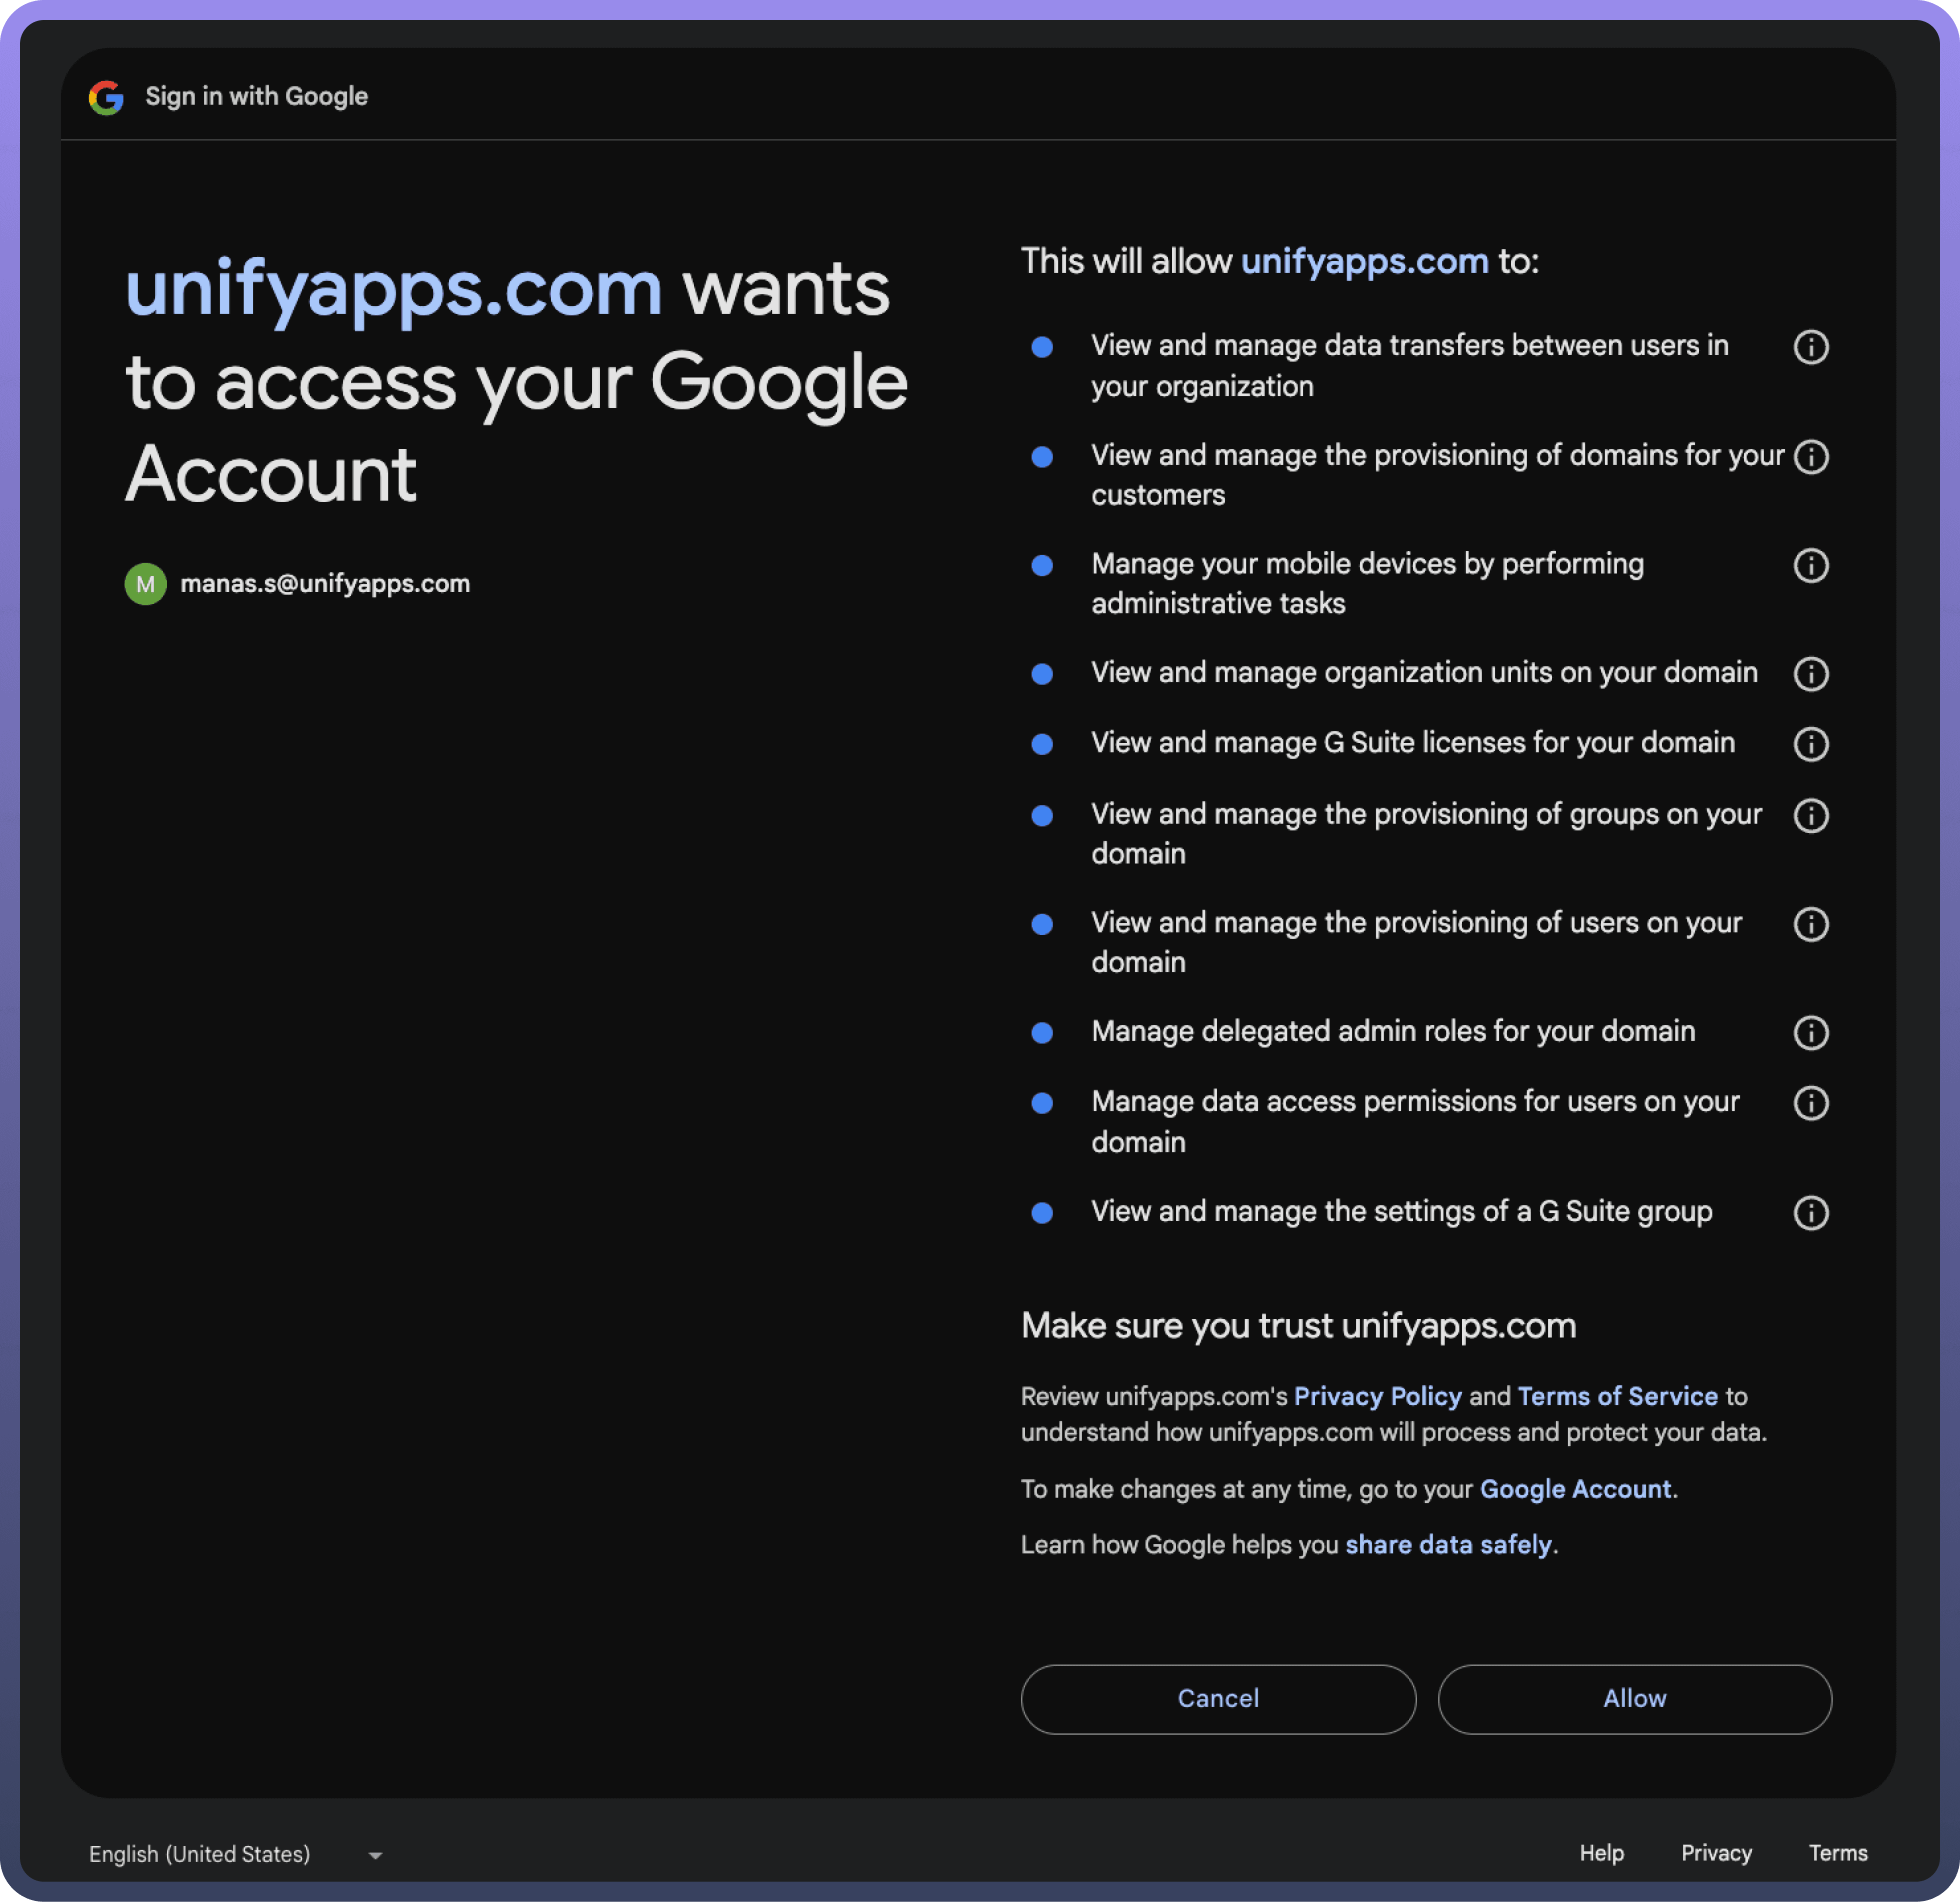1960x1902 pixels.
Task: Click info icon for provisioning of domains
Action: tap(1810, 457)
